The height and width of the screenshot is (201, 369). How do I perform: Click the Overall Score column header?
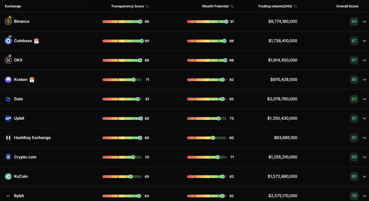347,6
